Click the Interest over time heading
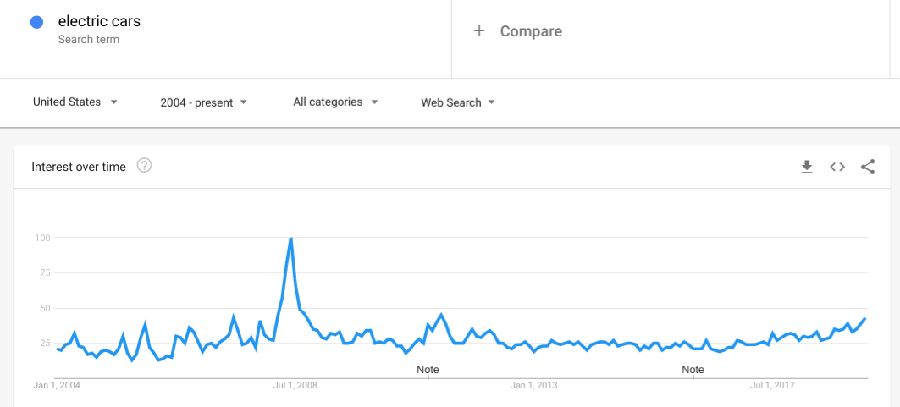The width and height of the screenshot is (900, 407). (79, 167)
